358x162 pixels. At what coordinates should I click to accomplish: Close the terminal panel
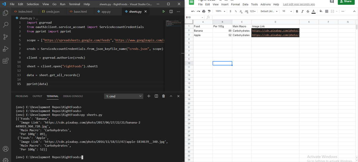point(178,96)
